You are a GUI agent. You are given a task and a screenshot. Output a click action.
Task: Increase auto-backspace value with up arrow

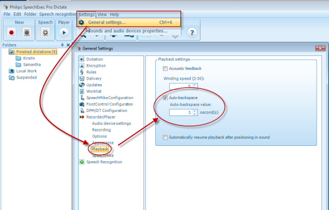(195, 111)
